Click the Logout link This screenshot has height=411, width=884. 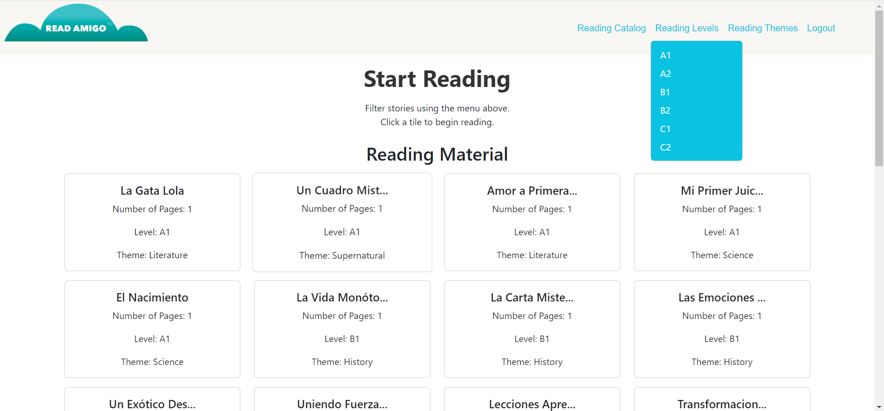(x=821, y=28)
